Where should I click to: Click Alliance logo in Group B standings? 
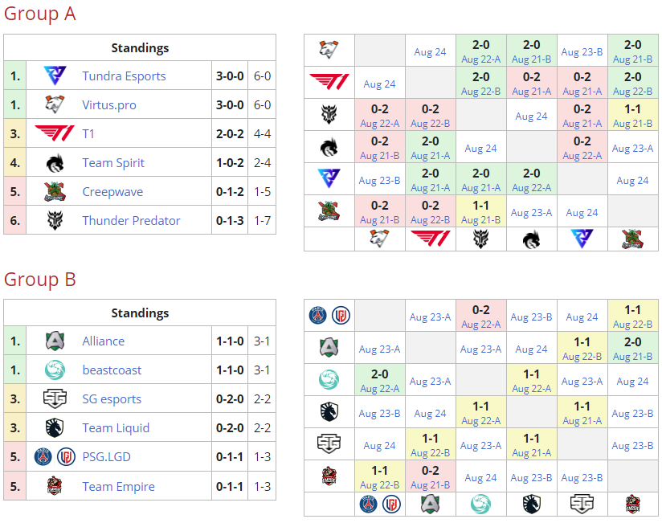click(54, 341)
